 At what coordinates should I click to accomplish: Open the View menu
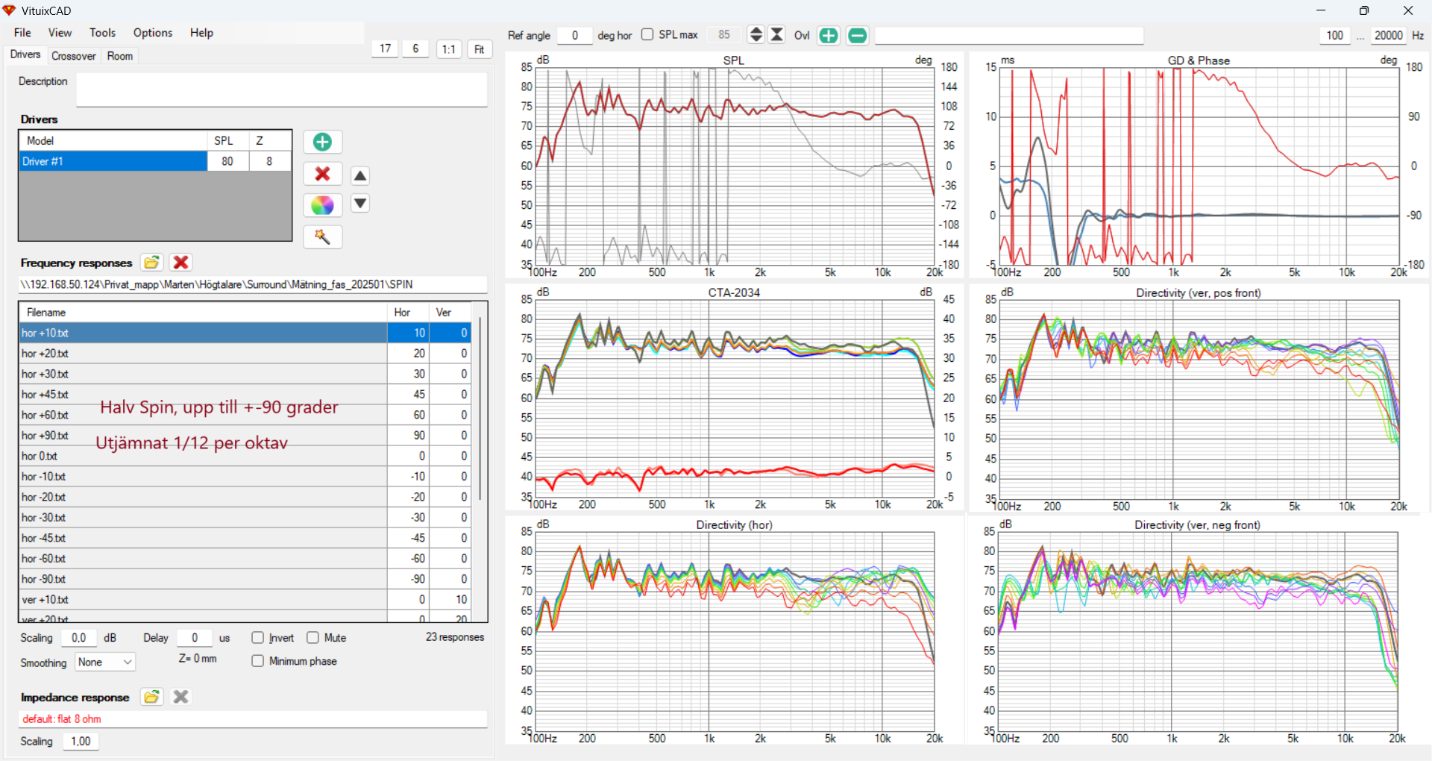click(x=60, y=33)
